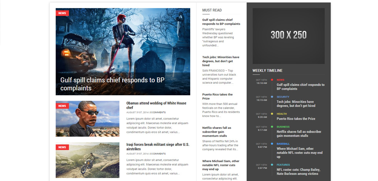Open Must Read 'Tech jobs: Minorities' headline

click(221, 61)
